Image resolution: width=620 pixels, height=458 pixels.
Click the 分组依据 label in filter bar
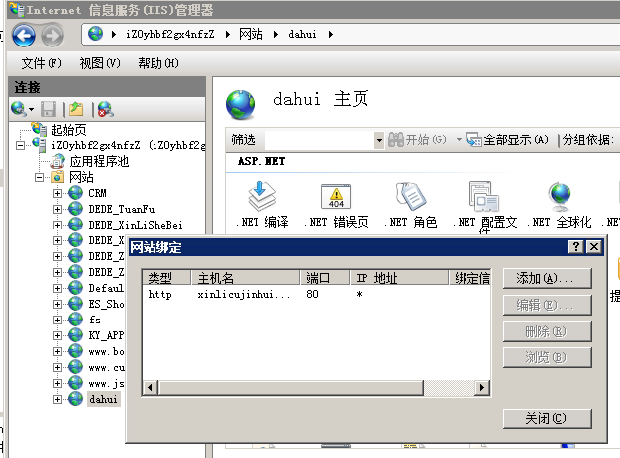pos(588,139)
